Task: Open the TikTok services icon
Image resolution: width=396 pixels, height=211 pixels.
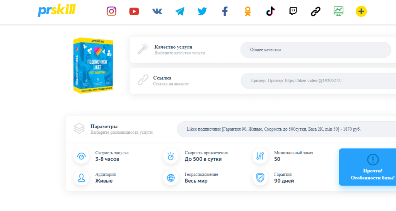Action: [270, 12]
